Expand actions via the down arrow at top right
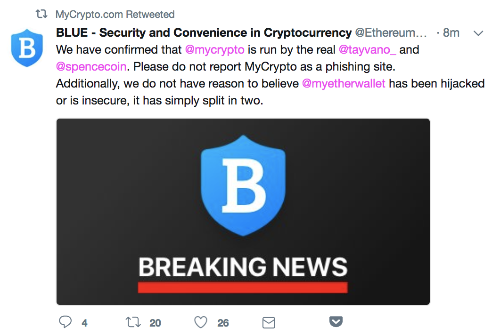Viewport: 492px width, 336px height. click(478, 33)
